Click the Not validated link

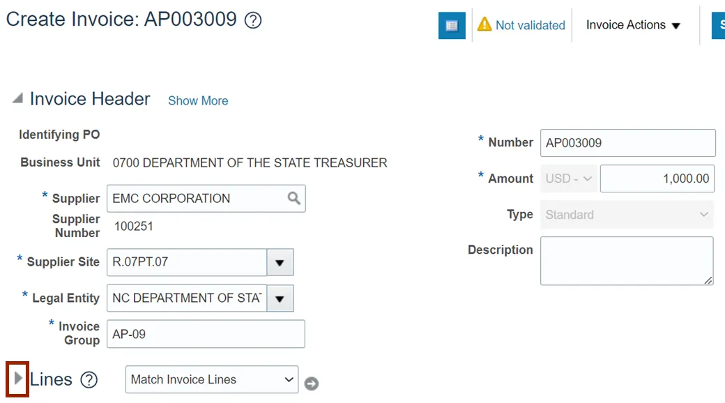(x=530, y=25)
